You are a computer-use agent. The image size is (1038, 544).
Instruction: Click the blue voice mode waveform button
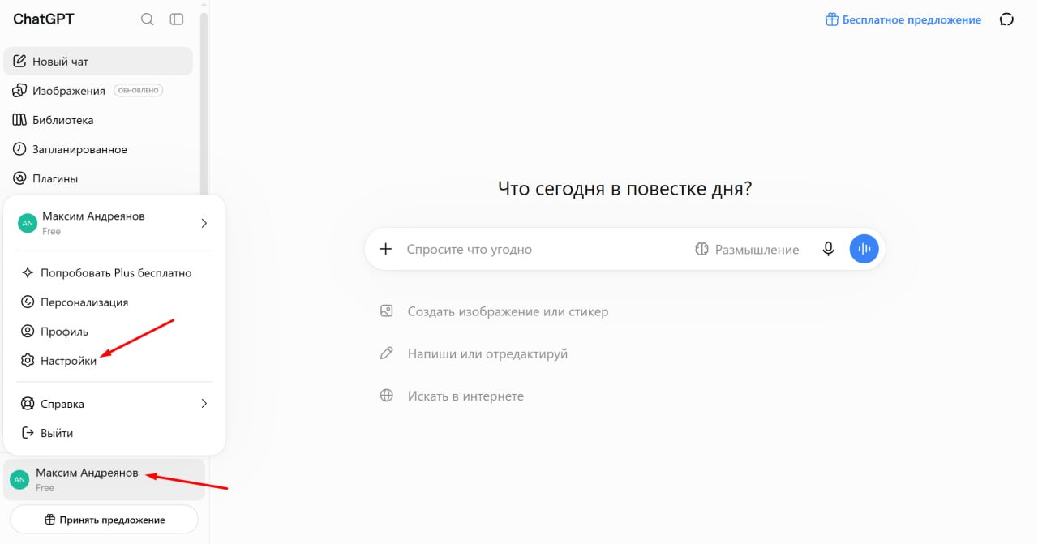[x=864, y=249]
